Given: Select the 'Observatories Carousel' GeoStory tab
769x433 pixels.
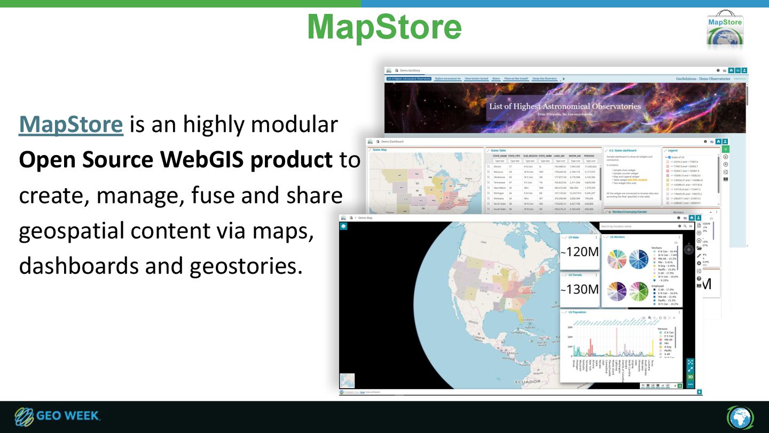Looking at the screenshot, I should (476, 79).
